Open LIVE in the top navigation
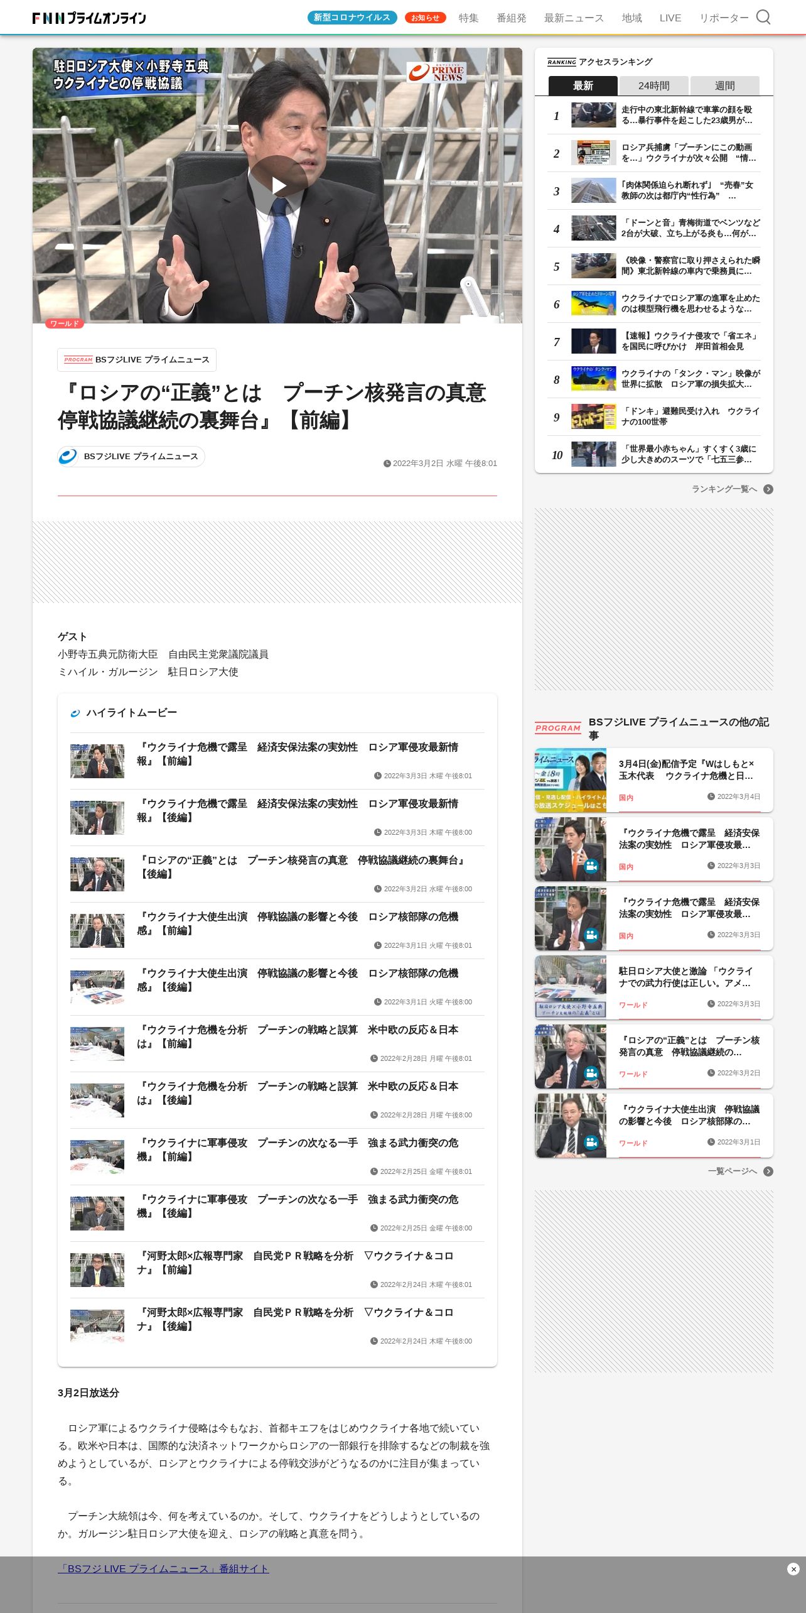806x1613 pixels. (670, 18)
